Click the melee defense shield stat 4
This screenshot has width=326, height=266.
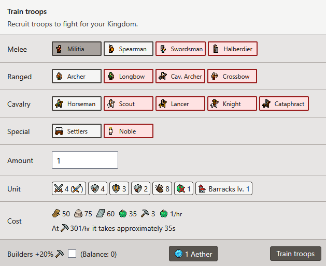(97, 188)
